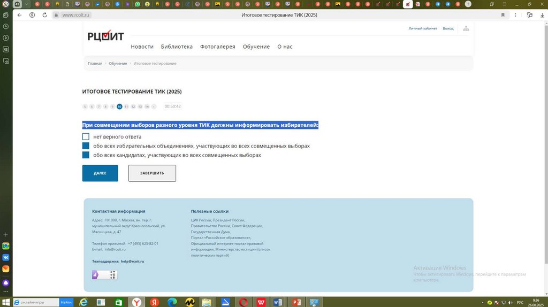Check the 'нет верного ответа' checkbox
This screenshot has width=548, height=307.
[x=86, y=136]
